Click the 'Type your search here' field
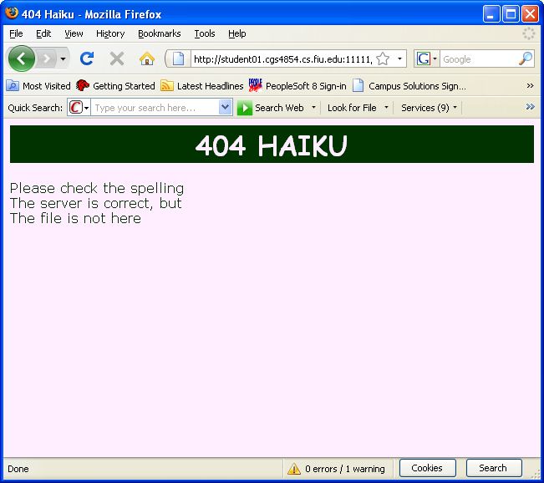Viewport: 544px width, 483px height. point(155,108)
